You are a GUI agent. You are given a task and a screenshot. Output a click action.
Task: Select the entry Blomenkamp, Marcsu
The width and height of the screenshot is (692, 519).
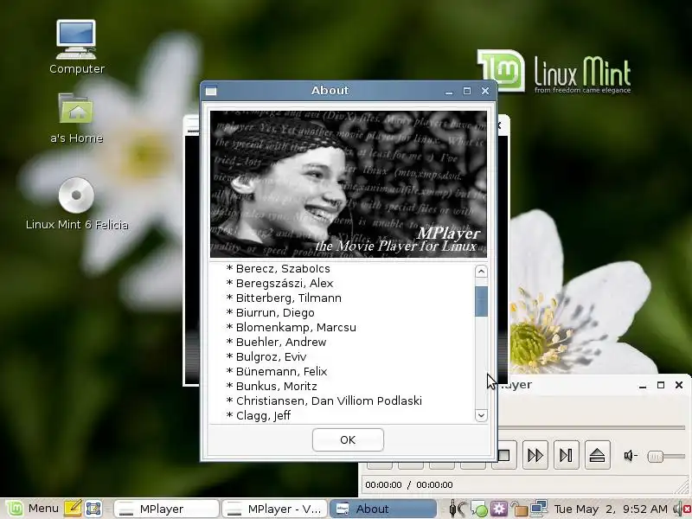292,327
